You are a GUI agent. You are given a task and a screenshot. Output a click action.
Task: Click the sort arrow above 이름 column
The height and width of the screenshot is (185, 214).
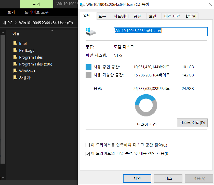(52, 30)
